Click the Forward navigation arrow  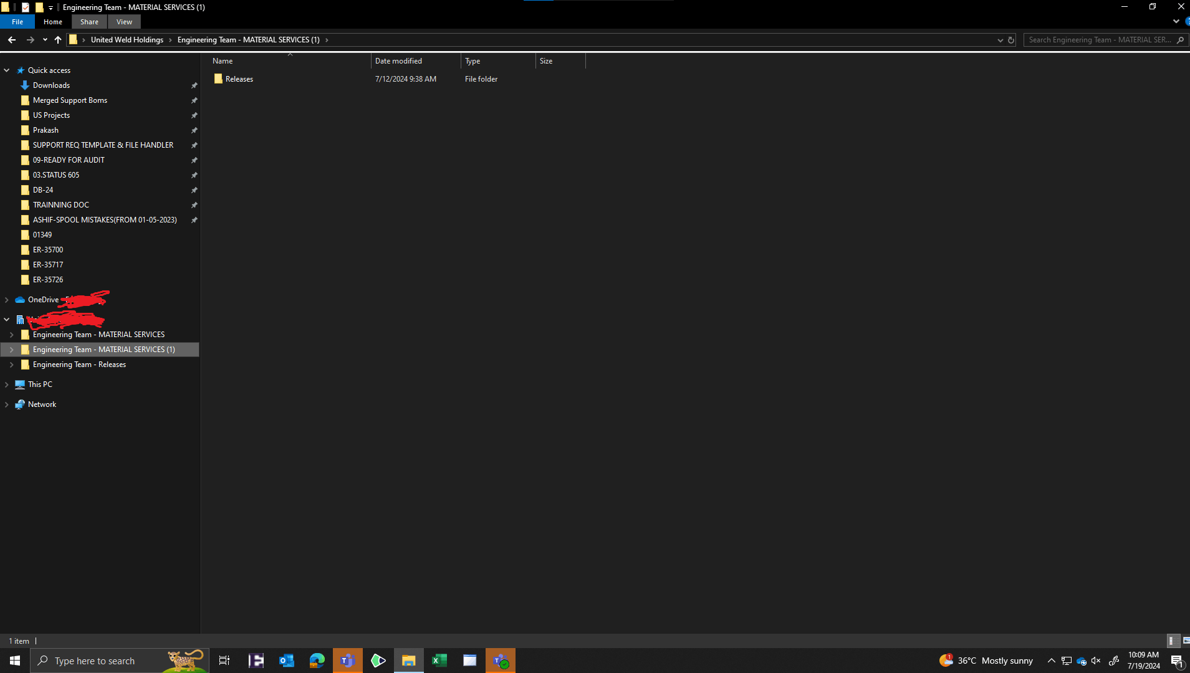point(30,40)
